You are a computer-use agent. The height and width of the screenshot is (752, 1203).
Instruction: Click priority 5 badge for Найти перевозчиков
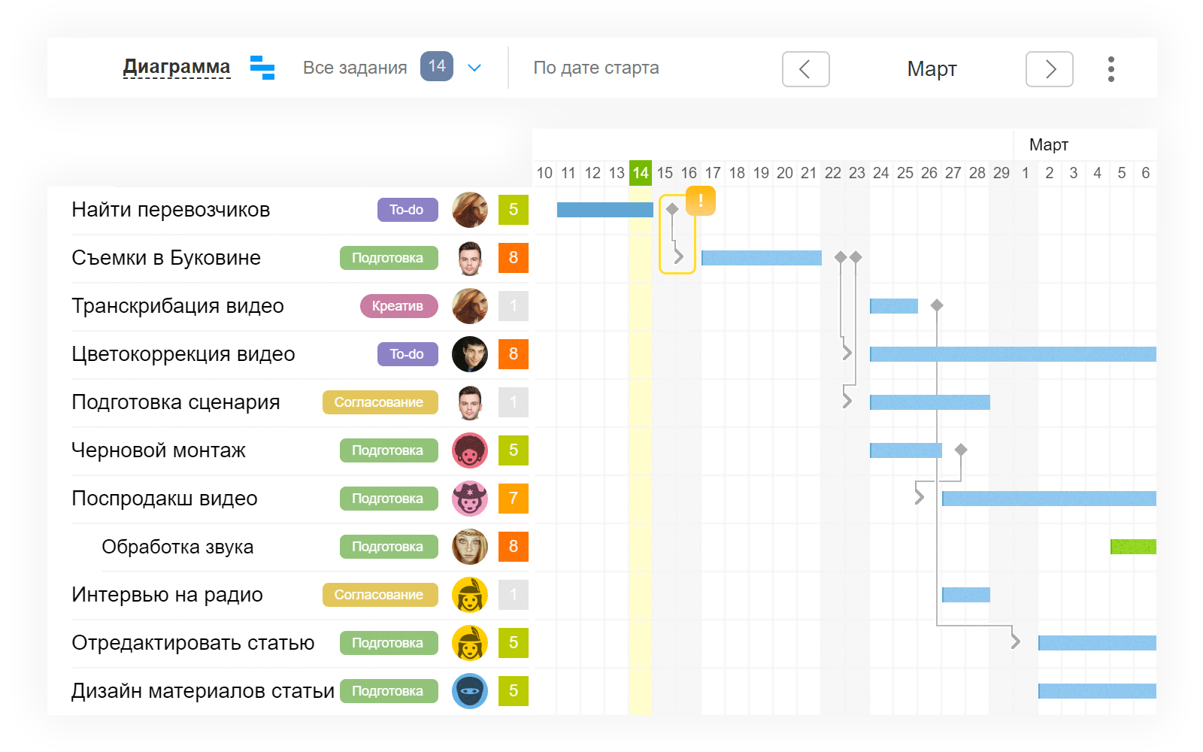(514, 210)
